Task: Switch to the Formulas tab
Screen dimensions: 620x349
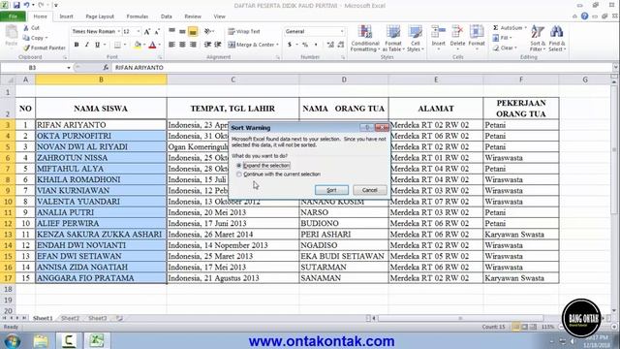Action: (138, 16)
